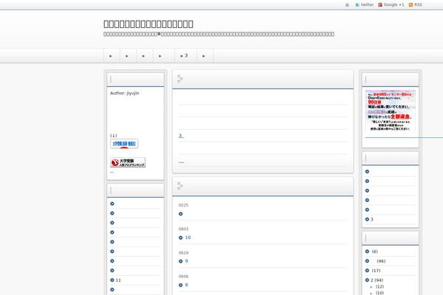
Task: Open the twitter link
Action: (367, 5)
